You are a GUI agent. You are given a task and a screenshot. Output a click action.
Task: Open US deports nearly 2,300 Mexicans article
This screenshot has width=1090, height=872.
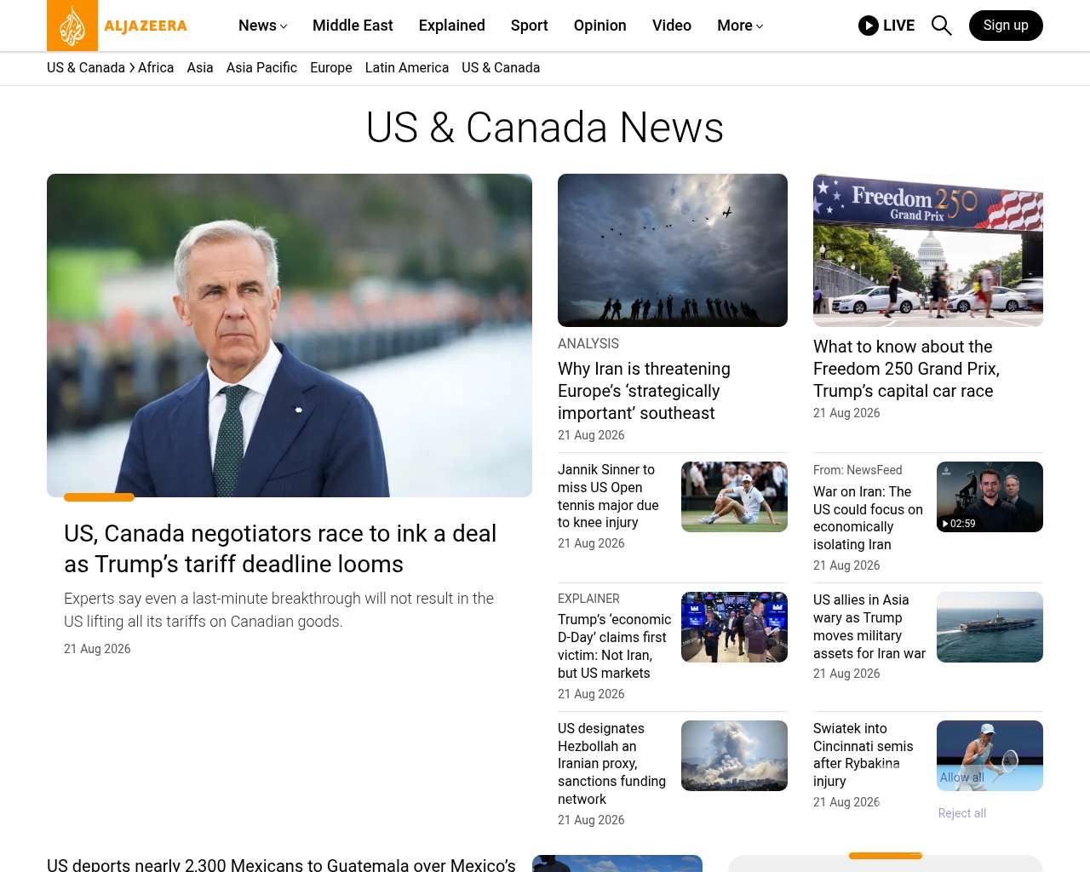click(x=281, y=864)
